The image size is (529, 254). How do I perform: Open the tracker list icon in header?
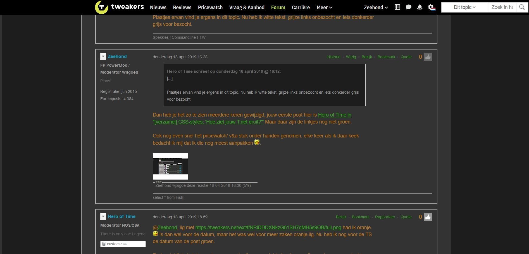[397, 7]
